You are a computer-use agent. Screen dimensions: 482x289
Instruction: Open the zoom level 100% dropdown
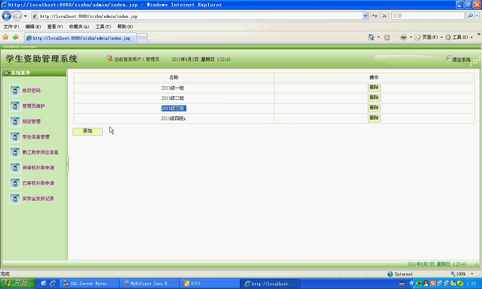point(472,274)
